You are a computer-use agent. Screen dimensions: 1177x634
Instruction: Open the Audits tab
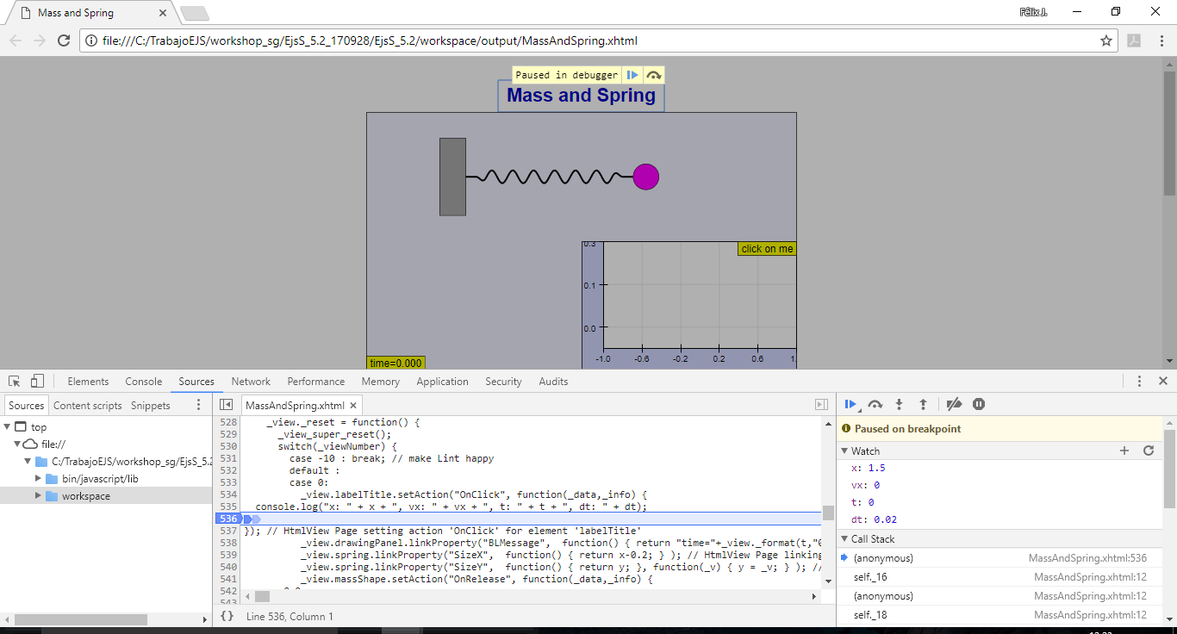553,382
